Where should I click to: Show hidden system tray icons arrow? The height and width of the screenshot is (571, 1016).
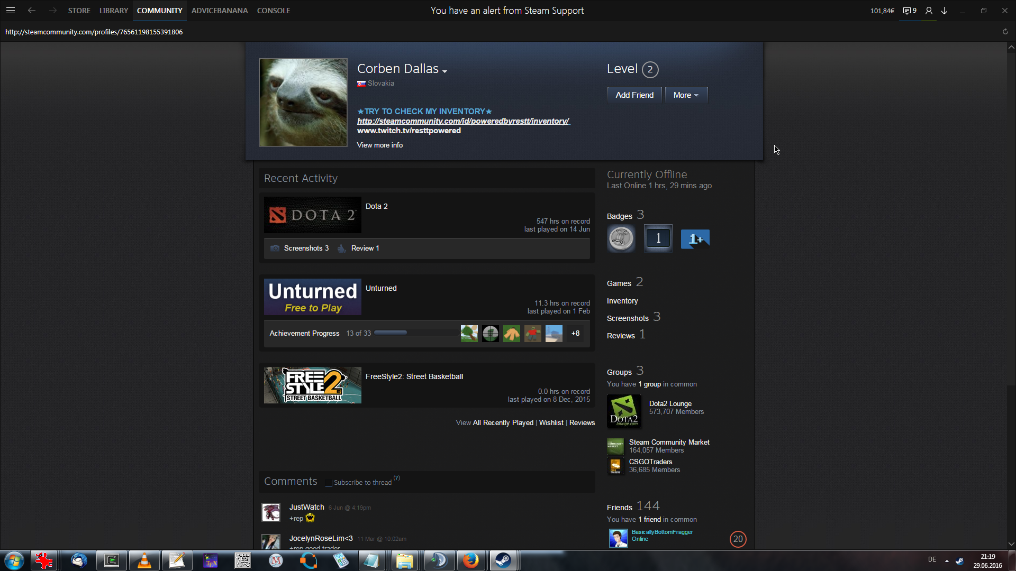click(947, 560)
